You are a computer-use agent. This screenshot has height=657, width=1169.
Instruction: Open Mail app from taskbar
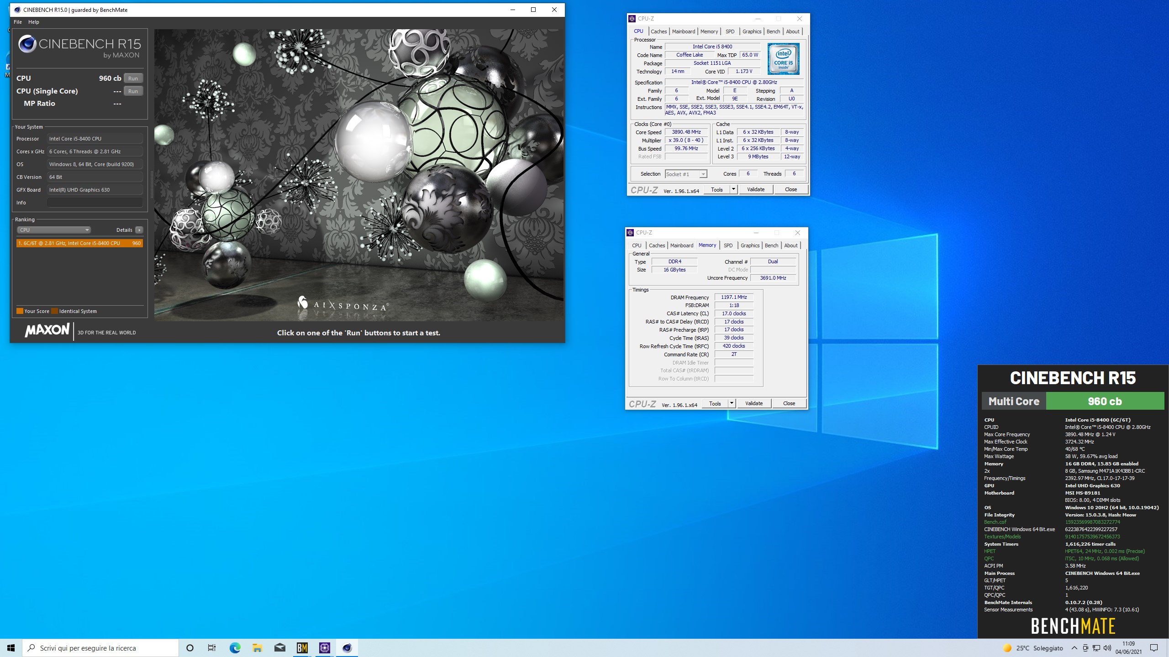point(279,648)
